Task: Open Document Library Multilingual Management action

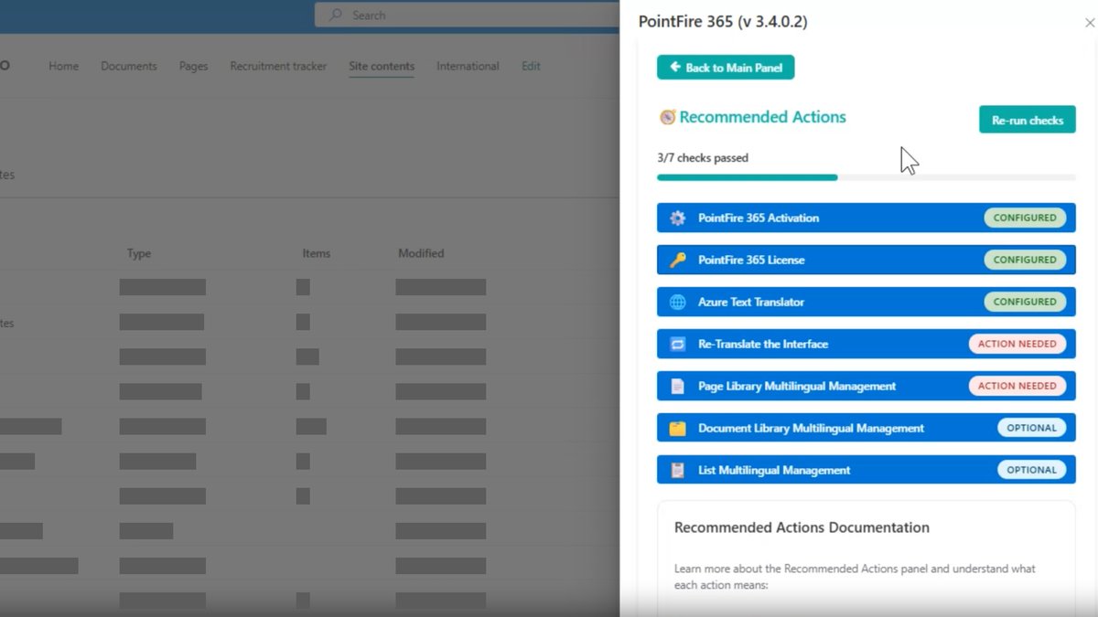Action: tap(867, 429)
